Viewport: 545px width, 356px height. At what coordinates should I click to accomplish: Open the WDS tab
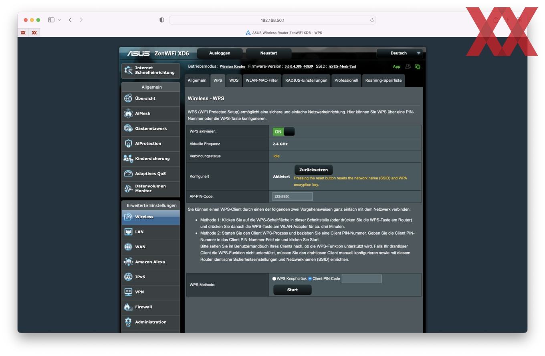(234, 80)
